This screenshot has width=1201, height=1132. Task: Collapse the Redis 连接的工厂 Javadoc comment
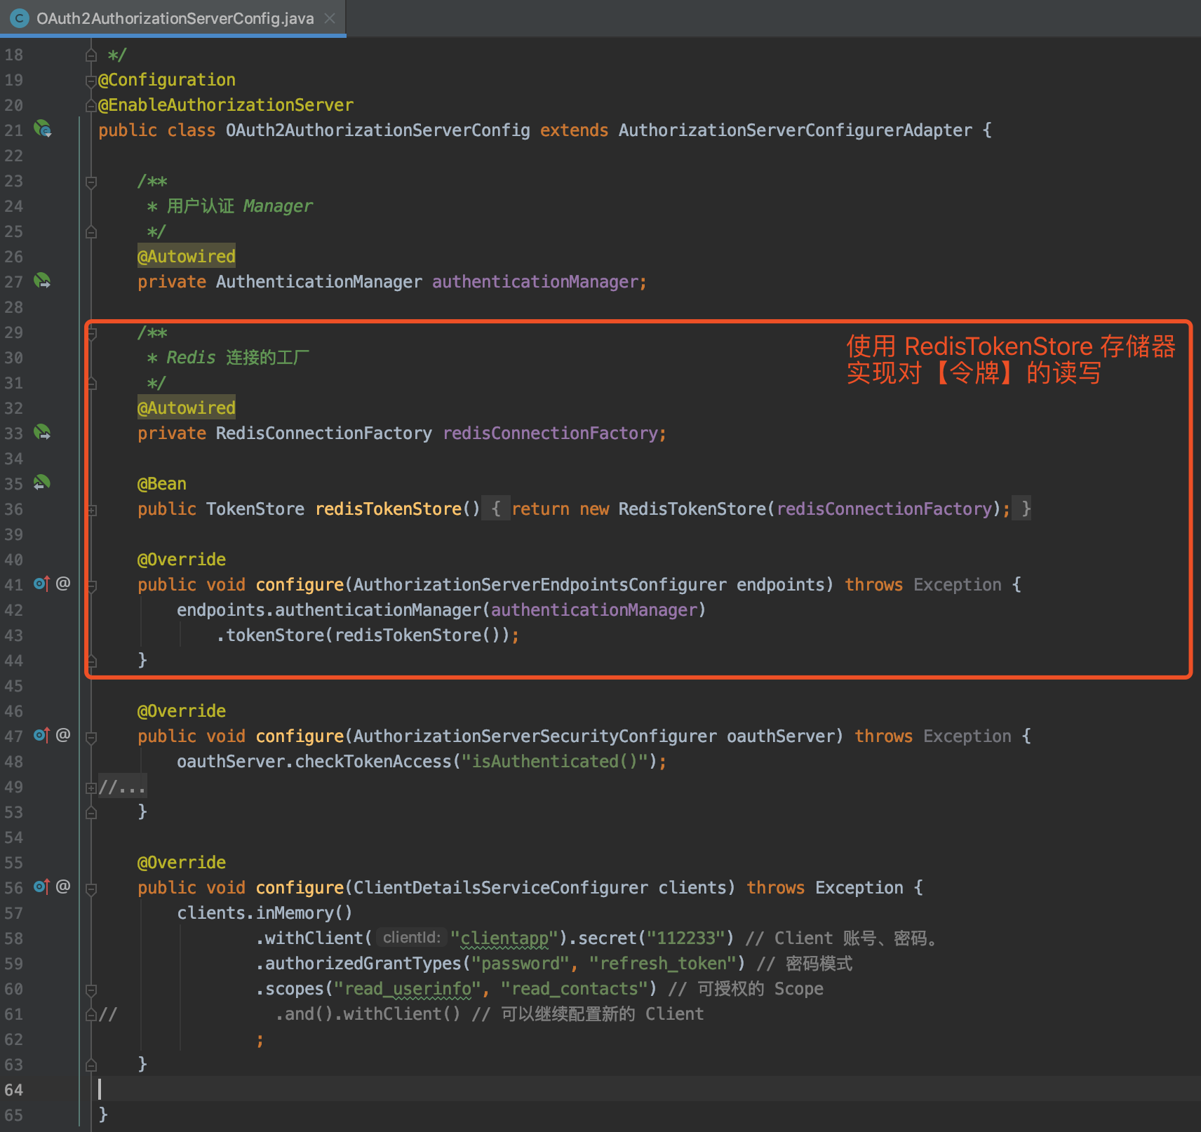tap(90, 334)
